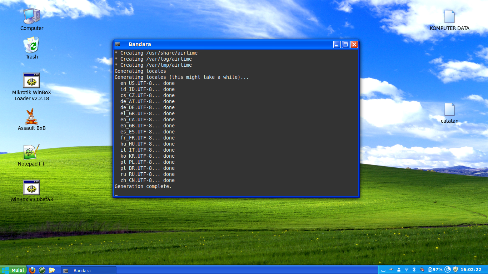The image size is (488, 274).
Task: Click the circular disk usage tray icon
Action: coord(448,269)
